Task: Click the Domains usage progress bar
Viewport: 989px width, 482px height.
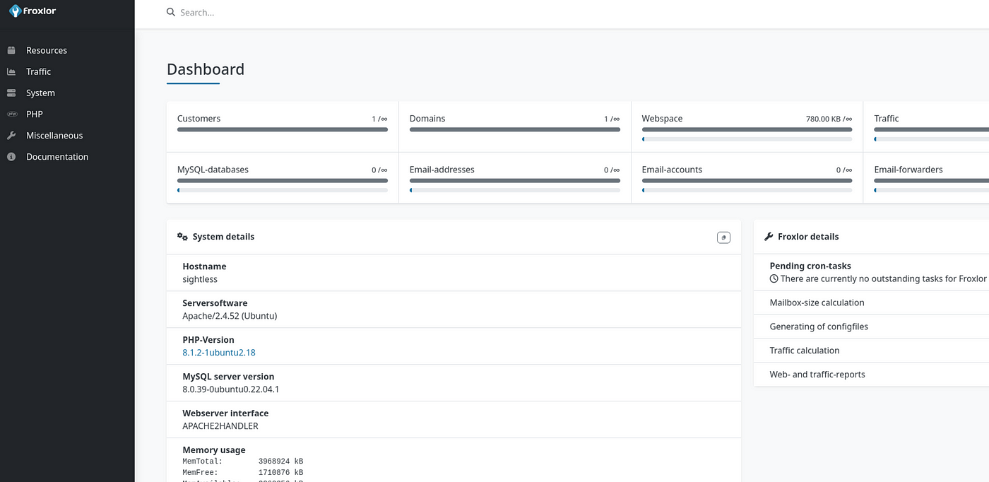Action: point(515,129)
